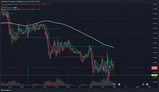The width and height of the screenshot is (159, 92).
Task: Click the 27 date label on time axis
Action: (x=33, y=87)
